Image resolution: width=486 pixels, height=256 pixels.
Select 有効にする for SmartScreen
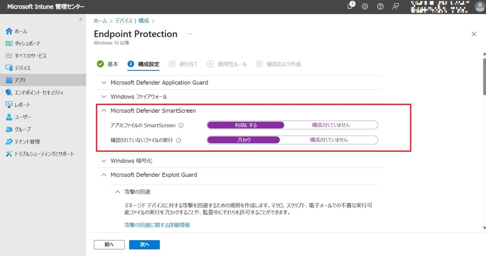click(x=246, y=125)
